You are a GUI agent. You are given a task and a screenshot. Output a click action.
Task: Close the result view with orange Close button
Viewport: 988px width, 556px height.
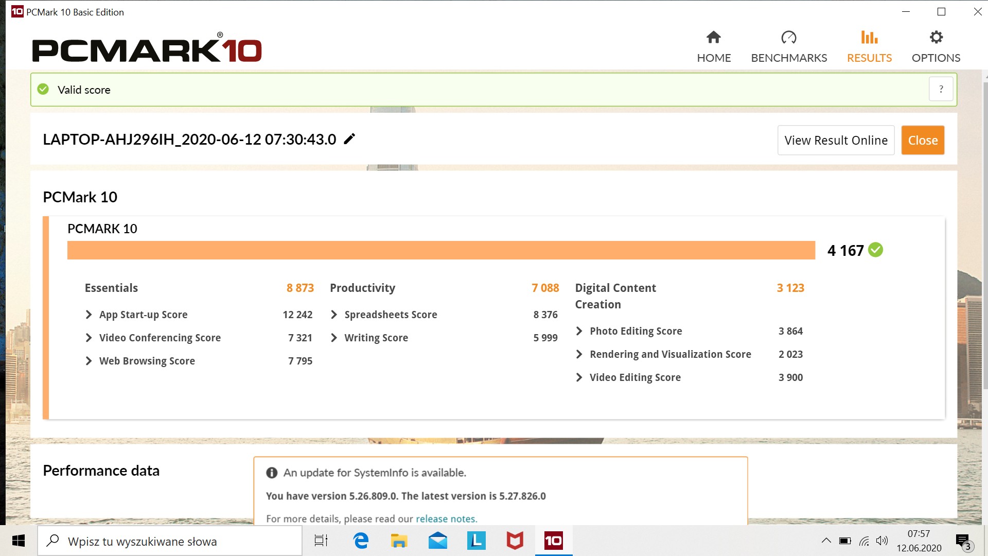point(923,140)
